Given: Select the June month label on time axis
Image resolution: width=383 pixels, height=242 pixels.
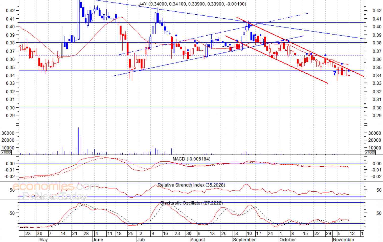Looking at the screenshot, I should [x=98, y=239].
